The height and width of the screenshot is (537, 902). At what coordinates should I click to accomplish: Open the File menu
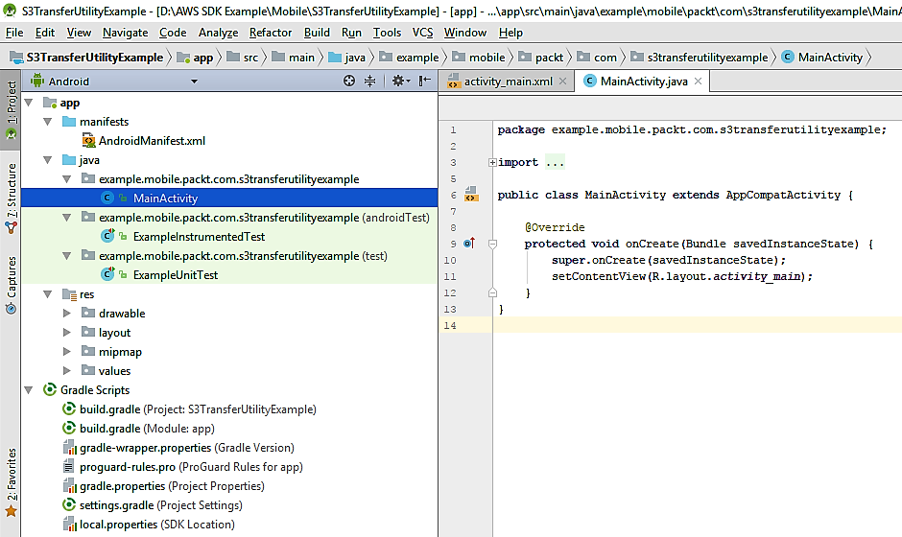14,33
